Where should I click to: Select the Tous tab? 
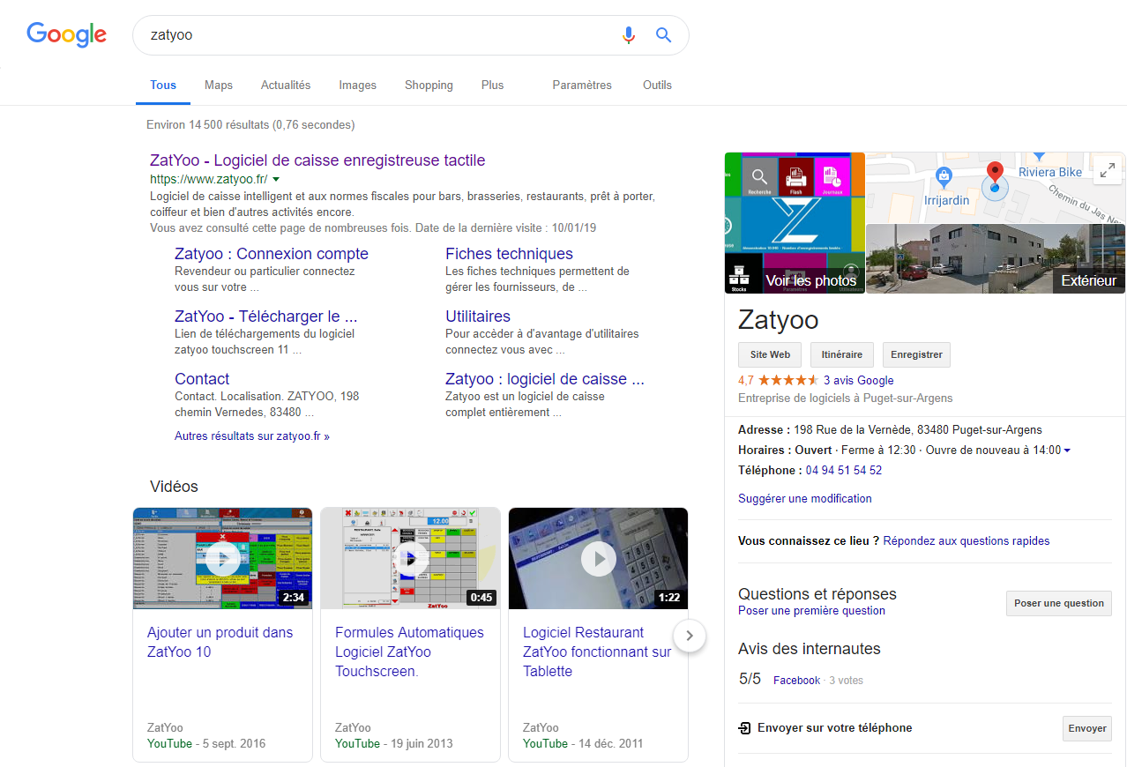click(163, 86)
